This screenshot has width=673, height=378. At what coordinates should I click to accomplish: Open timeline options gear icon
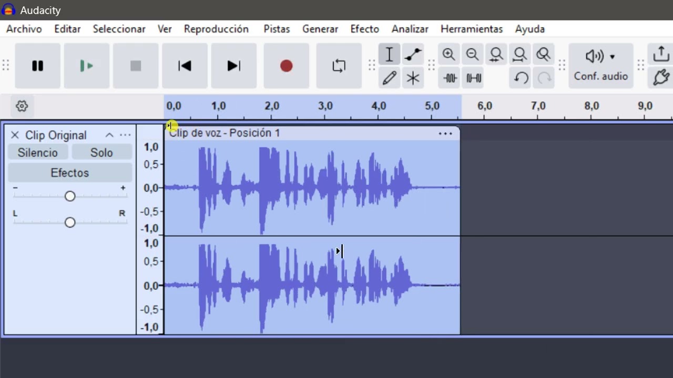pos(22,106)
